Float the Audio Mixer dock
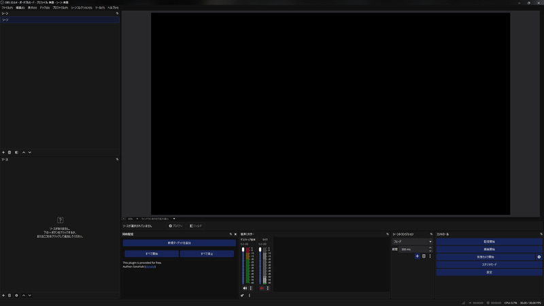The height and width of the screenshot is (306, 544). click(388, 234)
